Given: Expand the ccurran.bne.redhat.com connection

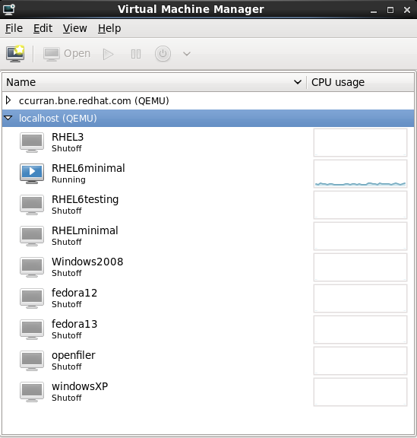Looking at the screenshot, I should click(x=8, y=100).
